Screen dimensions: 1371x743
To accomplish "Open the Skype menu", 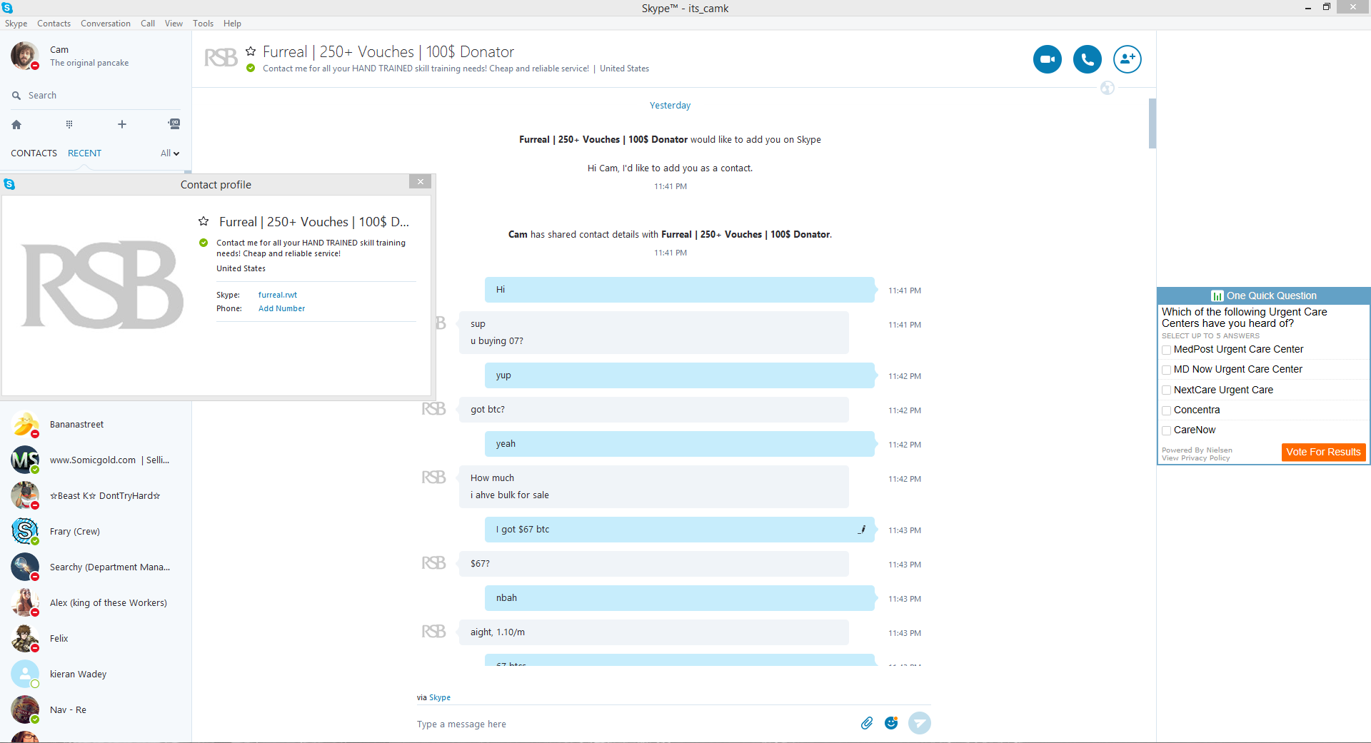I will 16,24.
